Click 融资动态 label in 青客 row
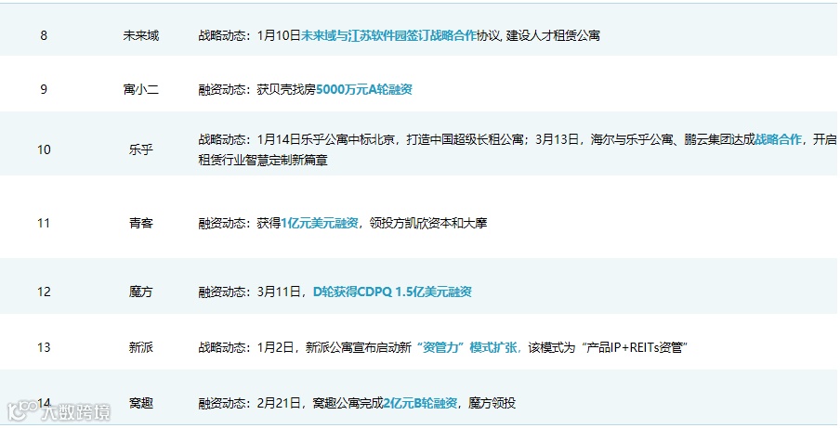The image size is (840, 428). tap(222, 223)
